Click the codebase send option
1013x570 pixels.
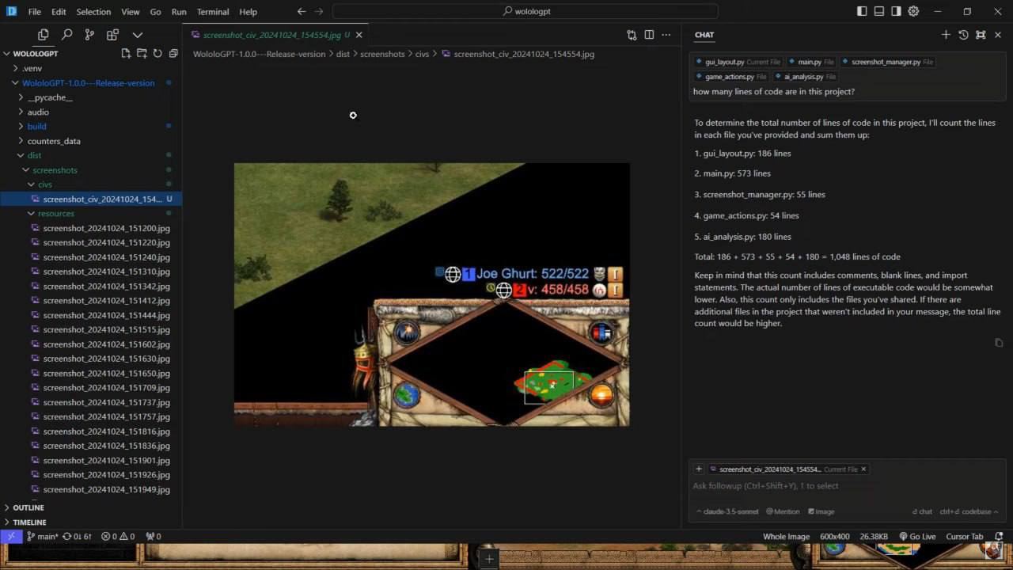pos(969,511)
